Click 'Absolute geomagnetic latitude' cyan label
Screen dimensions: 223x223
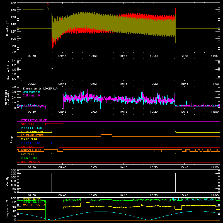coord(193,200)
